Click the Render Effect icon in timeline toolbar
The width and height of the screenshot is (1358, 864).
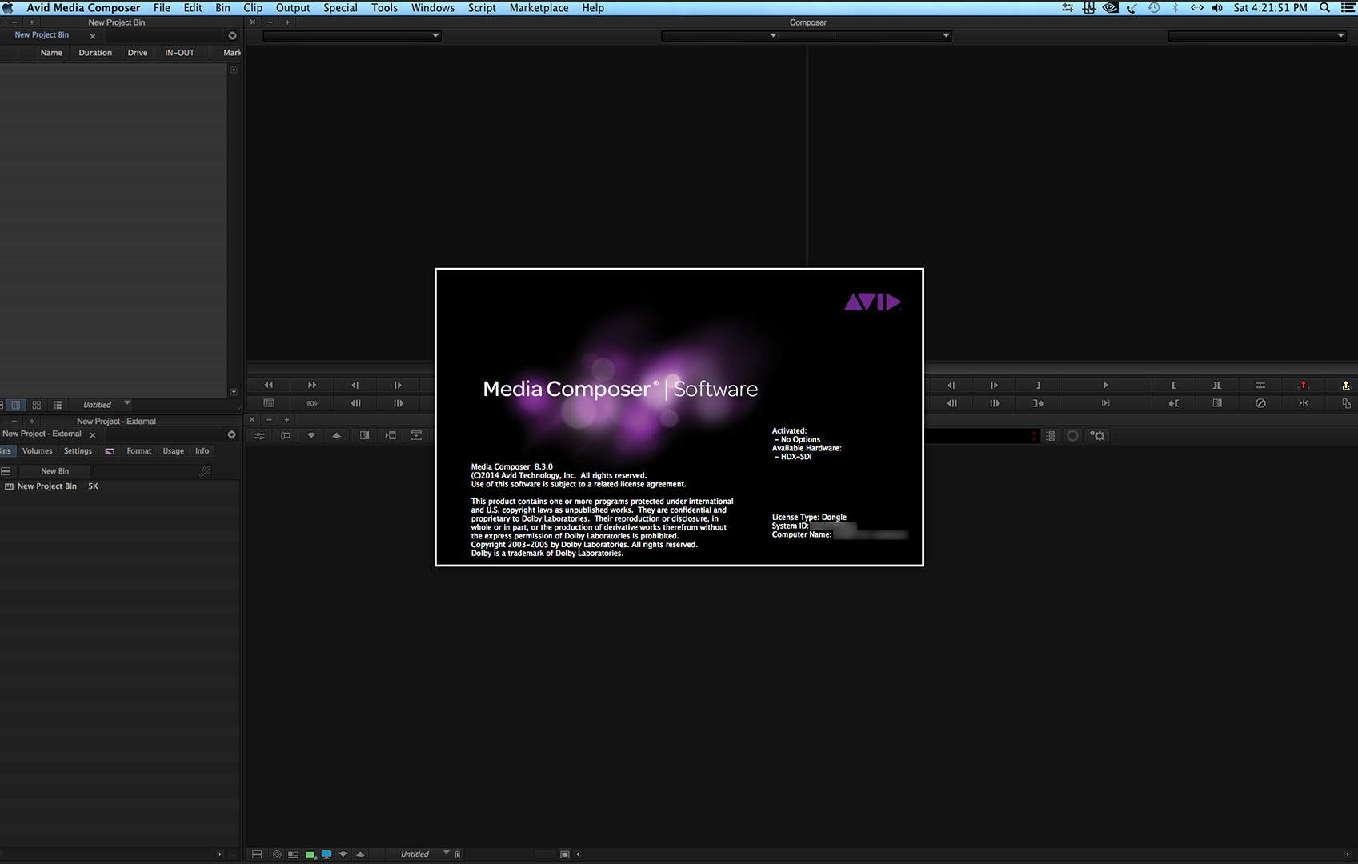point(416,435)
